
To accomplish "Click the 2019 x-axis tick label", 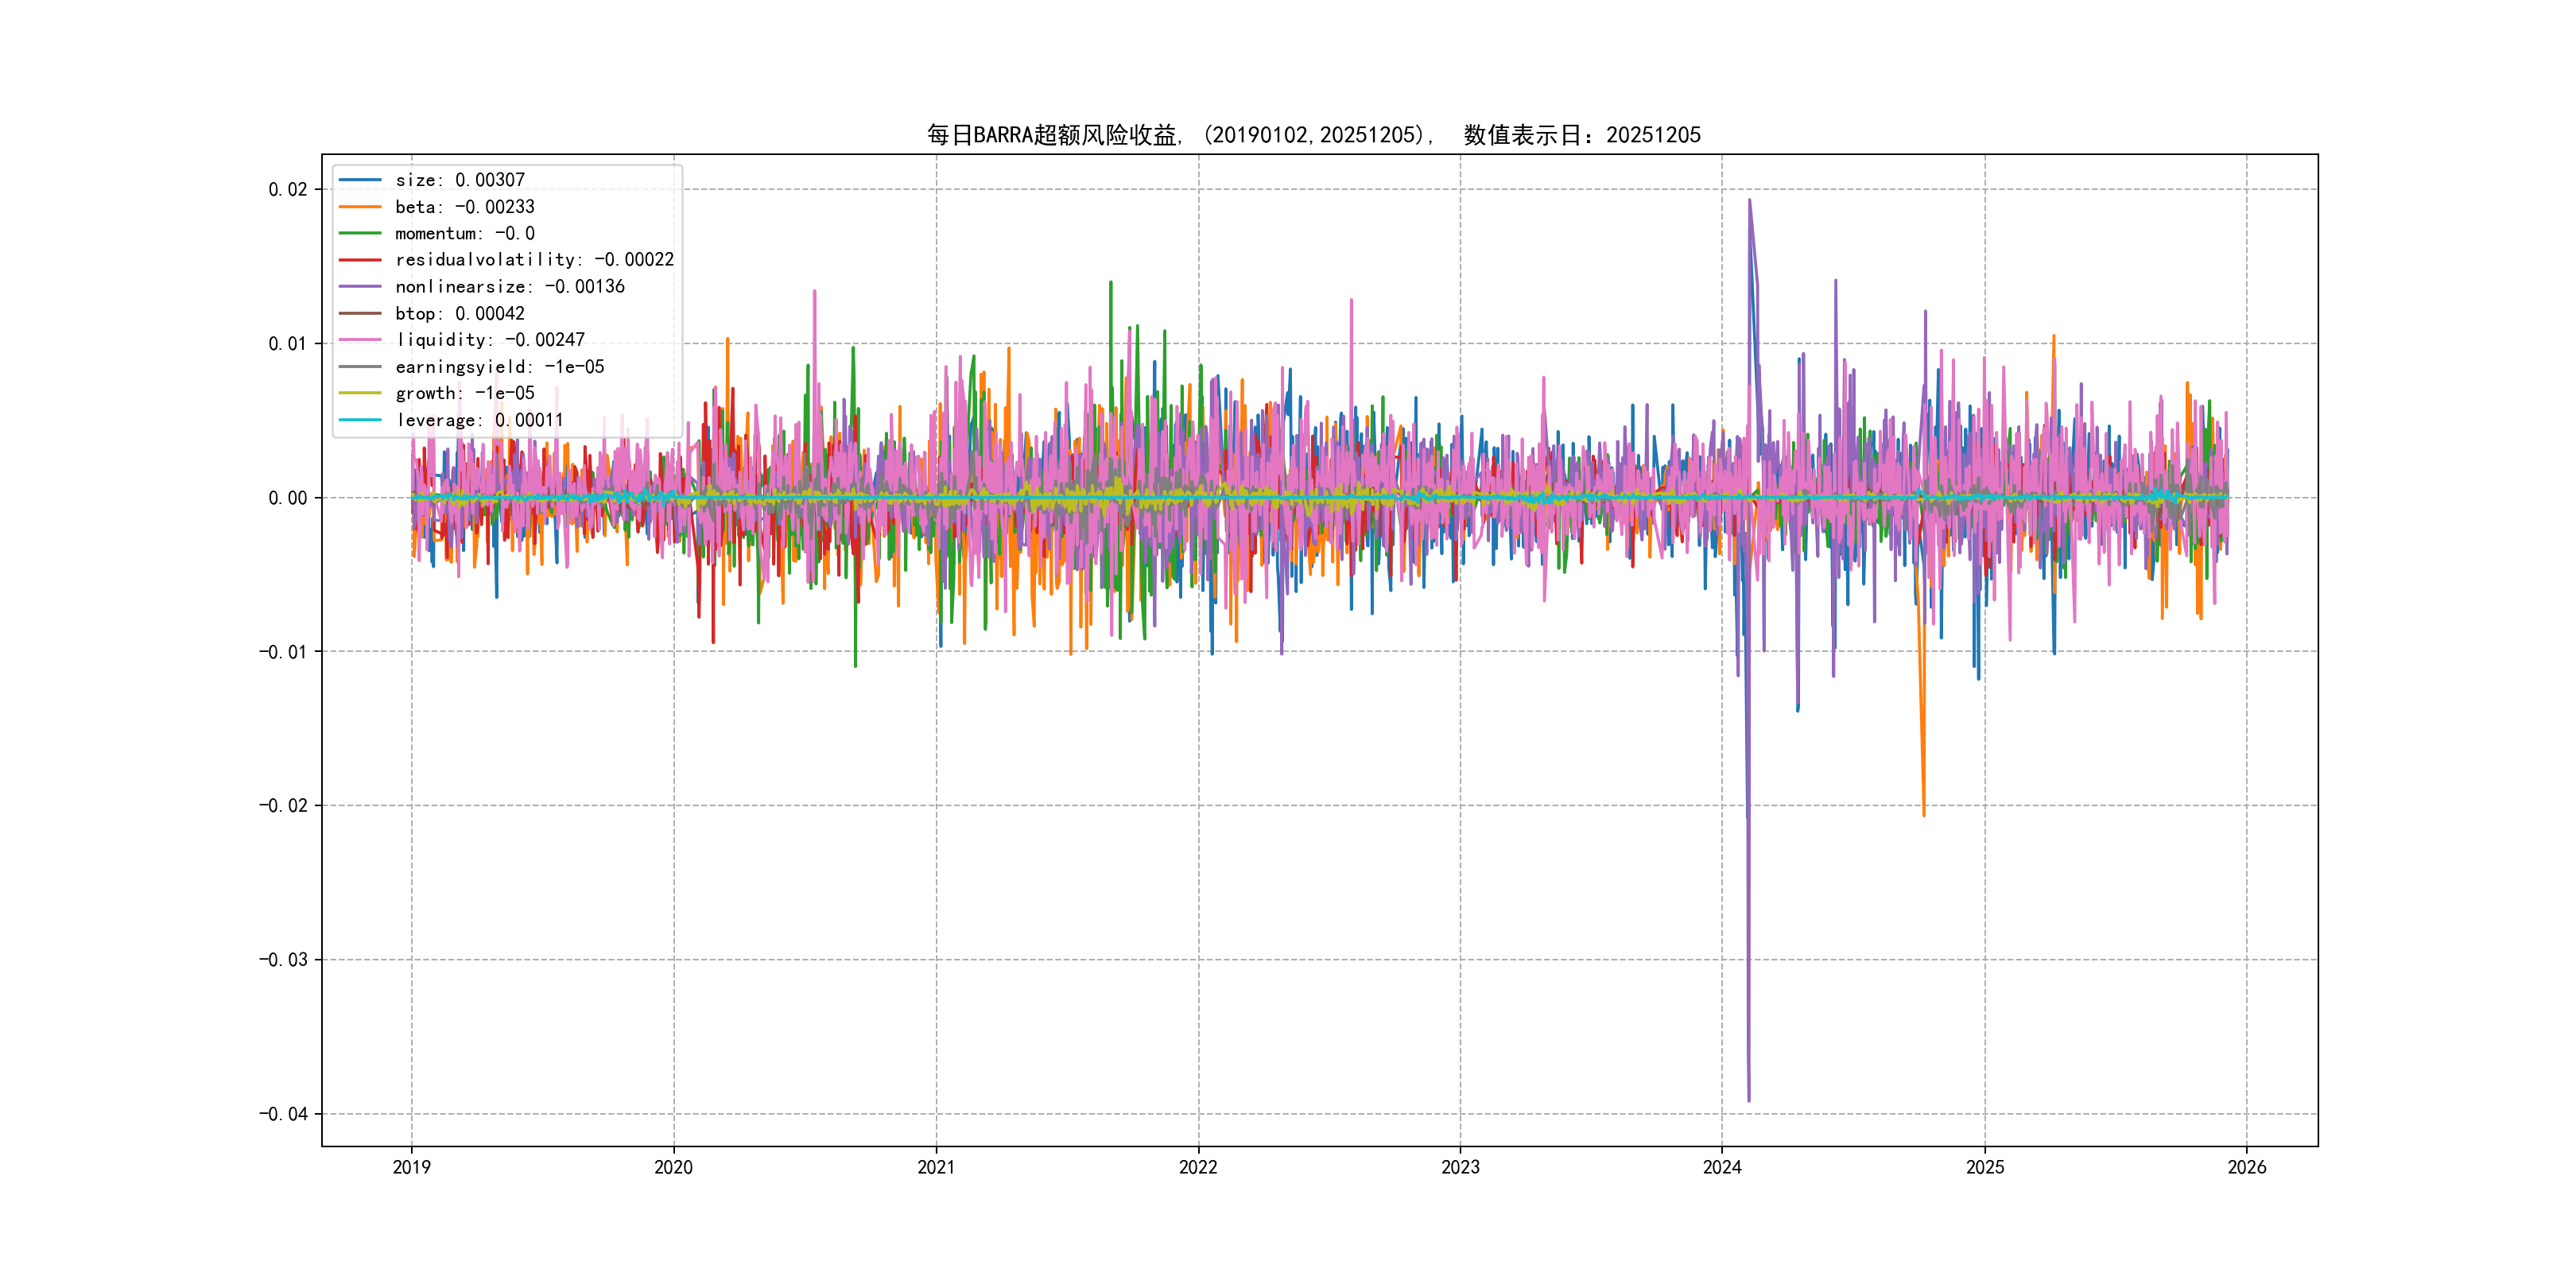I will 411,1167.
